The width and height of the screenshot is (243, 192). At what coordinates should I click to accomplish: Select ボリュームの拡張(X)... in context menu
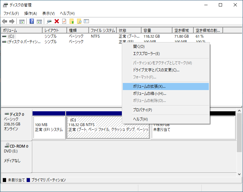[x=149, y=87]
